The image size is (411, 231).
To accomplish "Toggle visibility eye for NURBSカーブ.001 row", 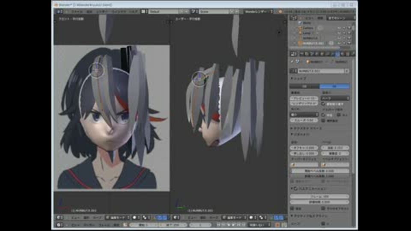I will (x=339, y=43).
